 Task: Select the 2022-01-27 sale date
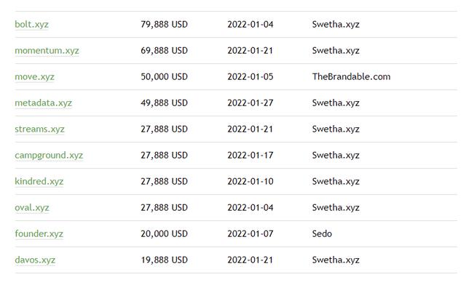tap(250, 103)
